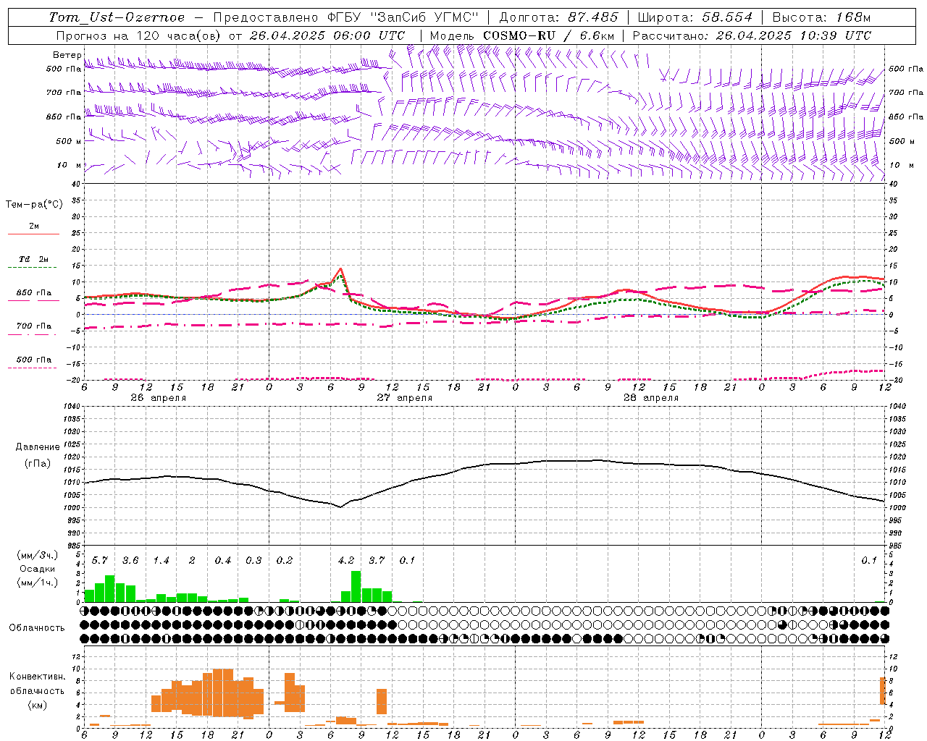The height and width of the screenshot is (741, 927).
Task: Click the 2м temperature legend entry
Action: point(34,226)
